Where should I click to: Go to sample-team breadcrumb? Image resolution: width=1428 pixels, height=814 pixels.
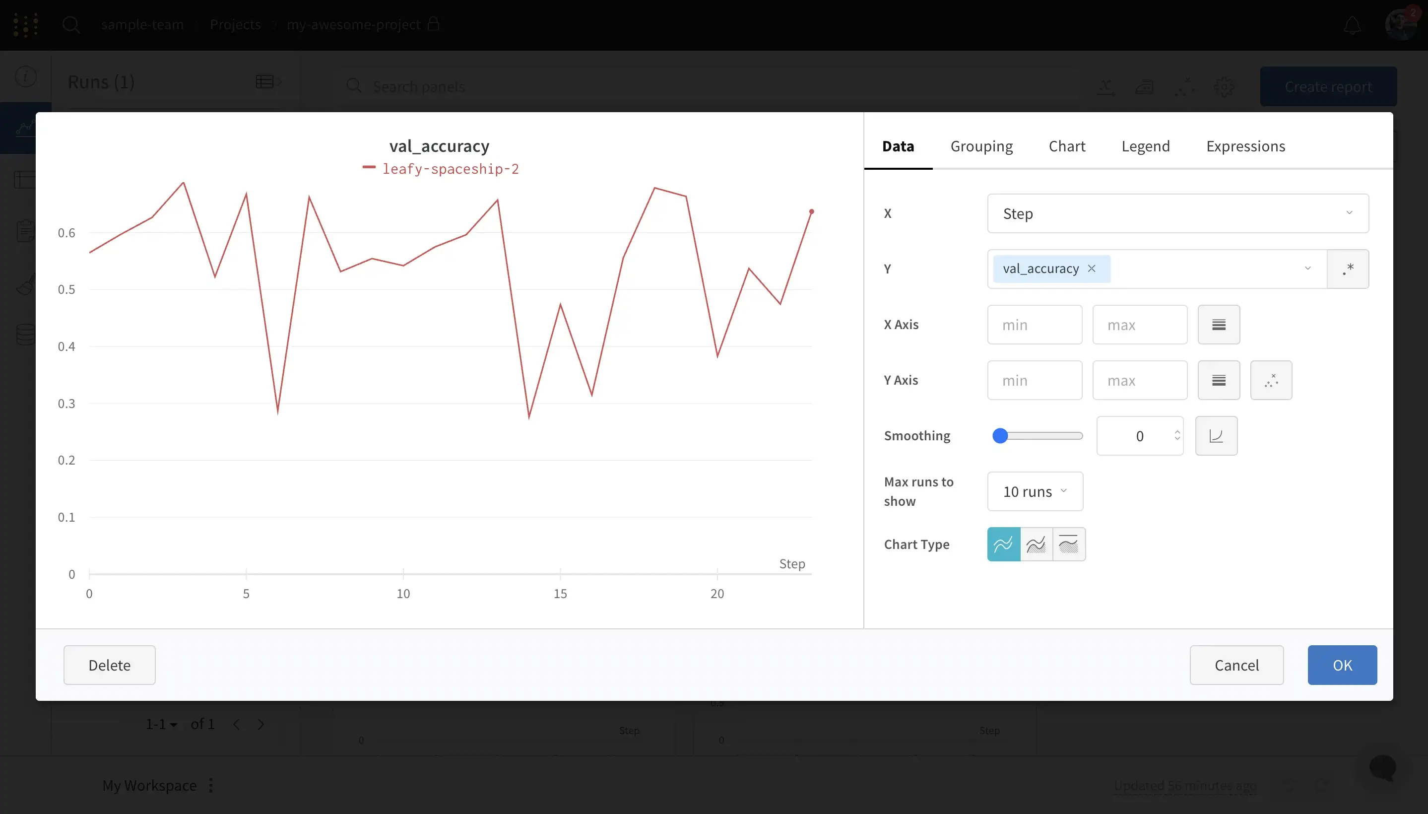[142, 25]
